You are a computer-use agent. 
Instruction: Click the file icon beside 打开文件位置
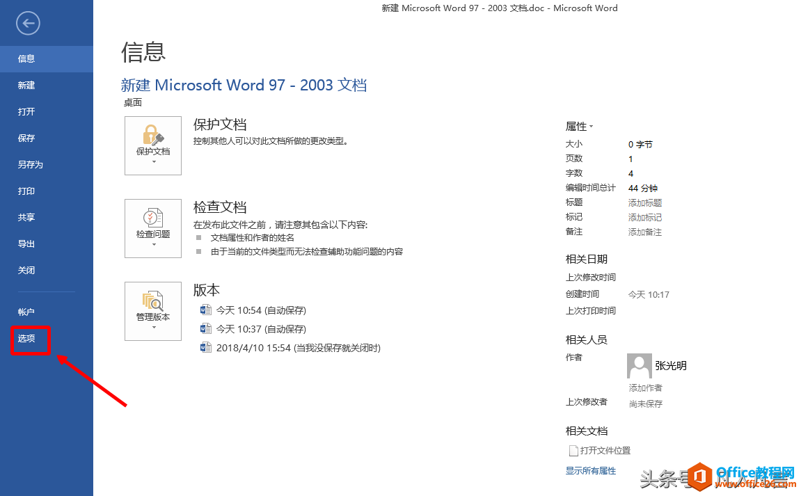point(573,451)
